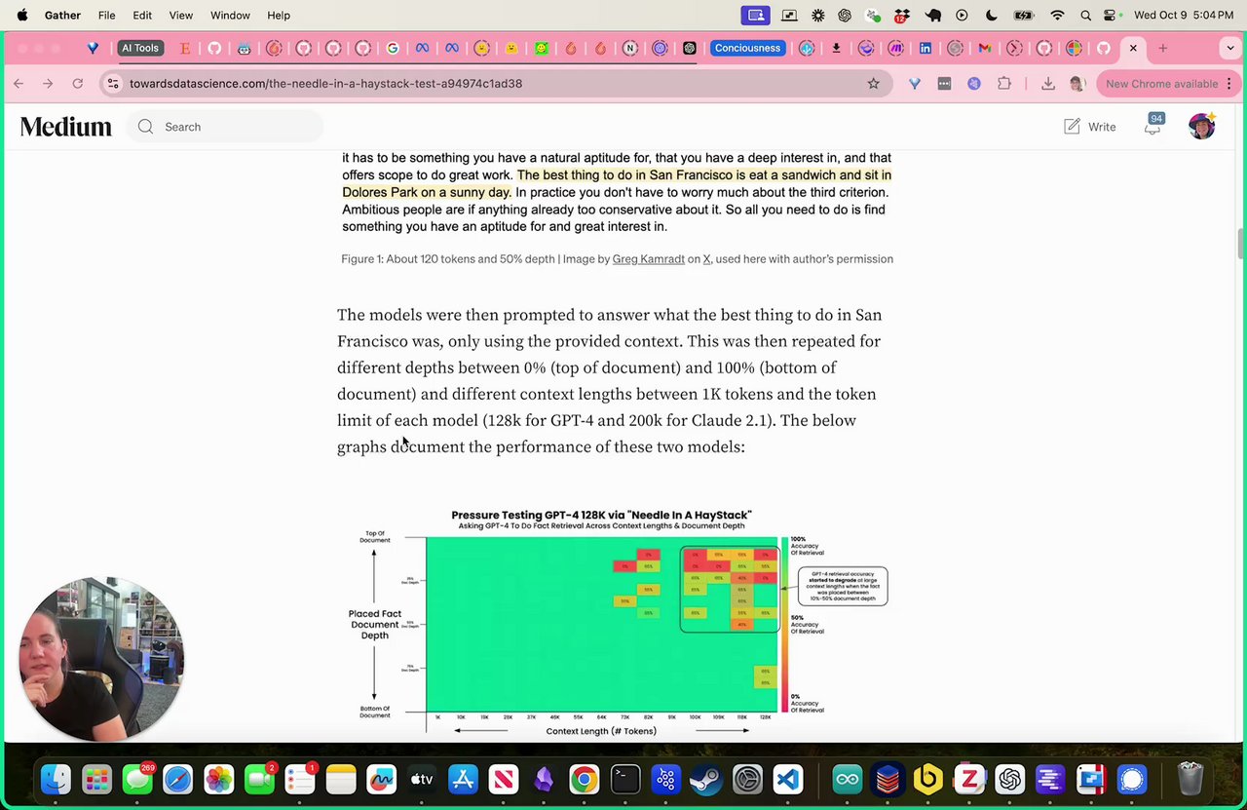The image size is (1247, 810).
Task: Open the Medium user avatar menu
Action: 1202,126
